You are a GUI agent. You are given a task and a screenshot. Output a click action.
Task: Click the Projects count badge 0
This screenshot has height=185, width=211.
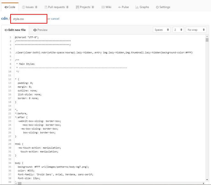(x=93, y=7)
